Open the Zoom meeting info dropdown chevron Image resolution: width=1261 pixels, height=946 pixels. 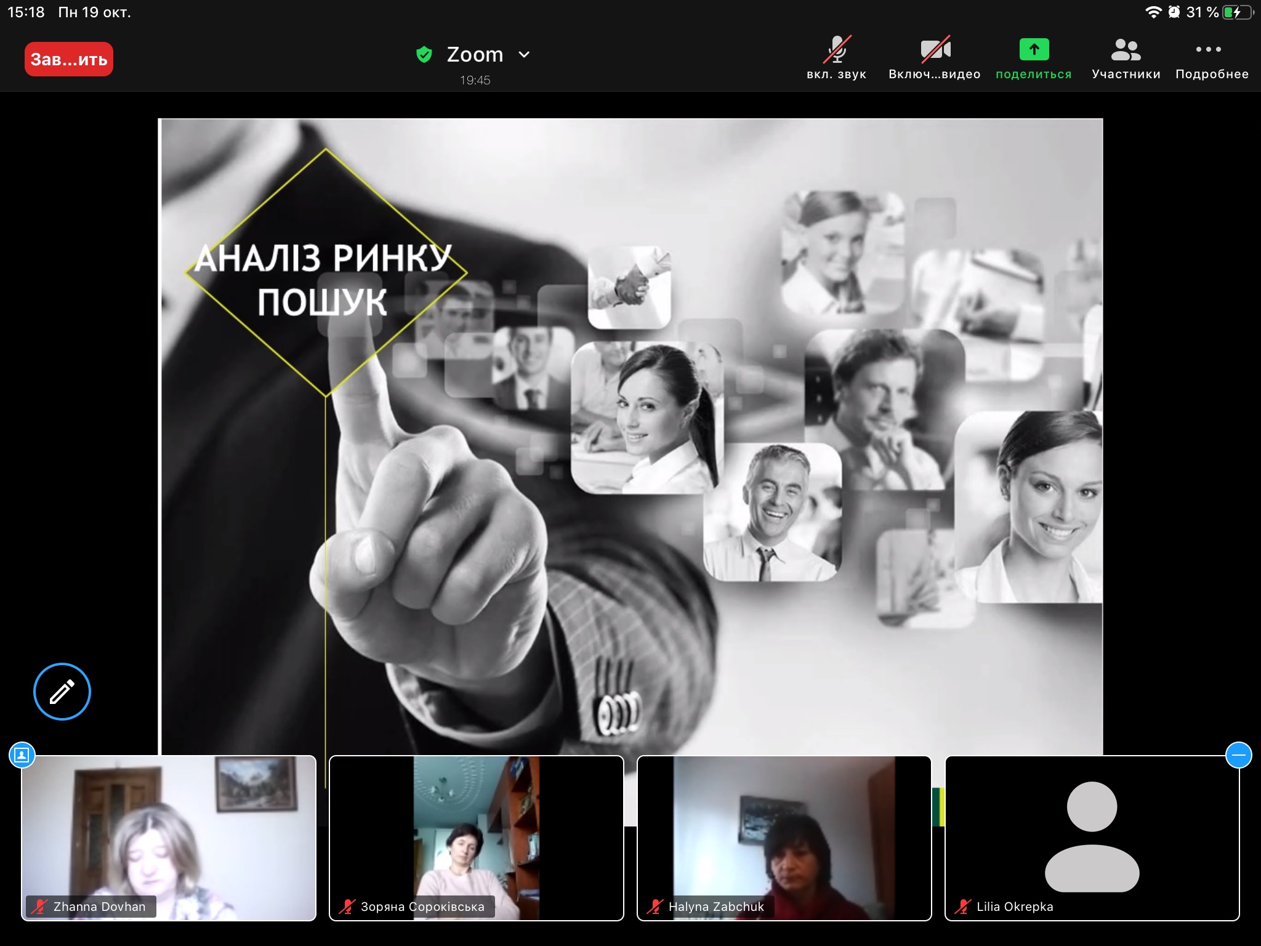tap(524, 55)
